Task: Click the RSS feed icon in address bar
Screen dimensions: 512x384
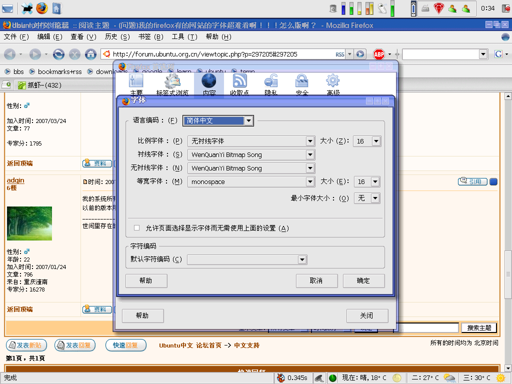Action: tap(339, 54)
